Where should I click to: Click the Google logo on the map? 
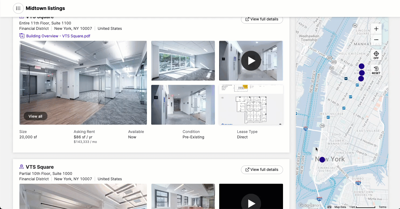pos(306,206)
